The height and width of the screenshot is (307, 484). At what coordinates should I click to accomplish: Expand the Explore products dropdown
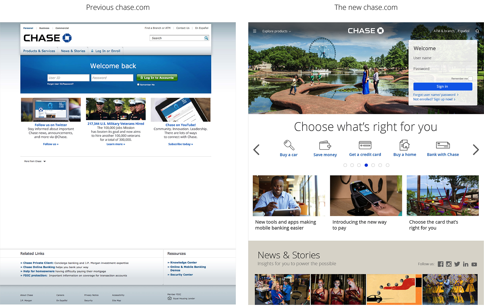tap(277, 31)
